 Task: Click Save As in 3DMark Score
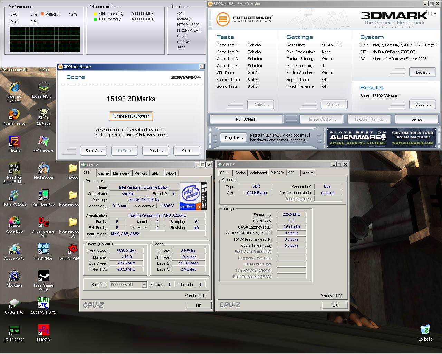94,151
